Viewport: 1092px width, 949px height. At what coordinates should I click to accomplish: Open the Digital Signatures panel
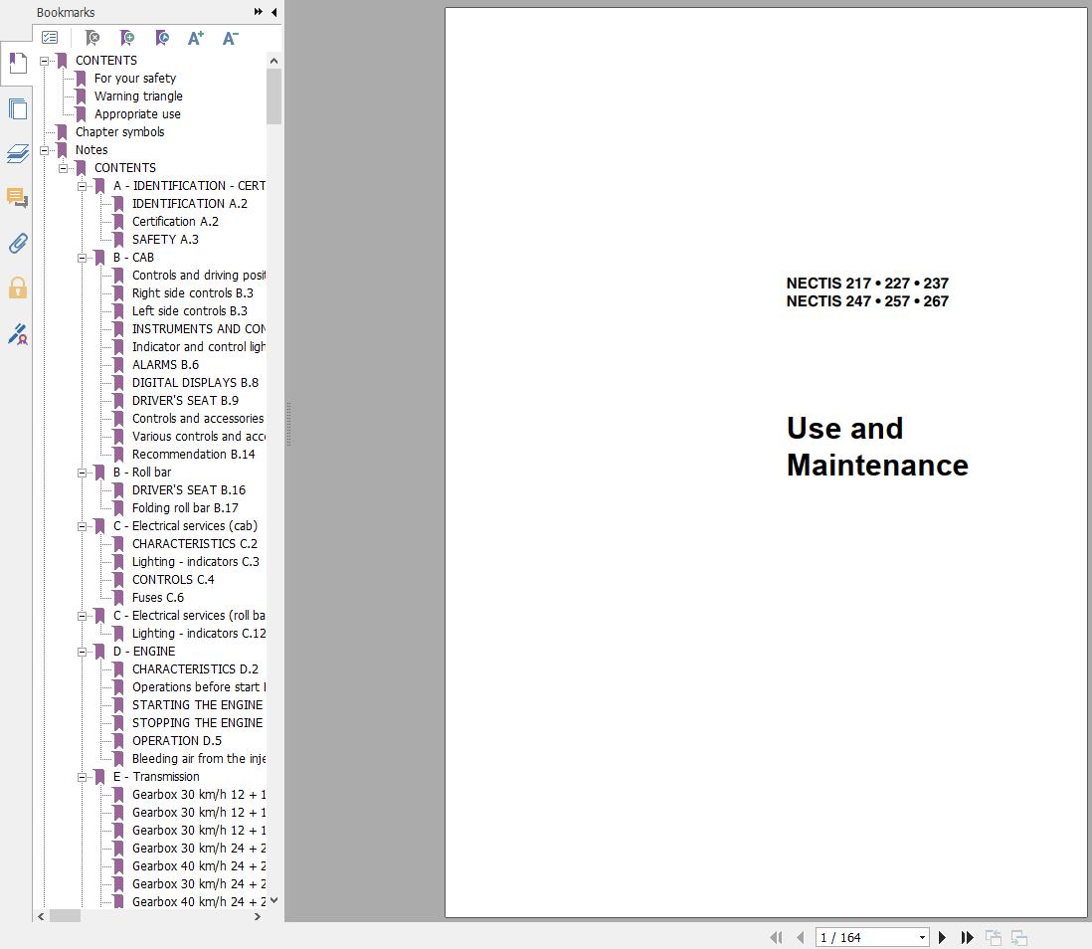17,334
